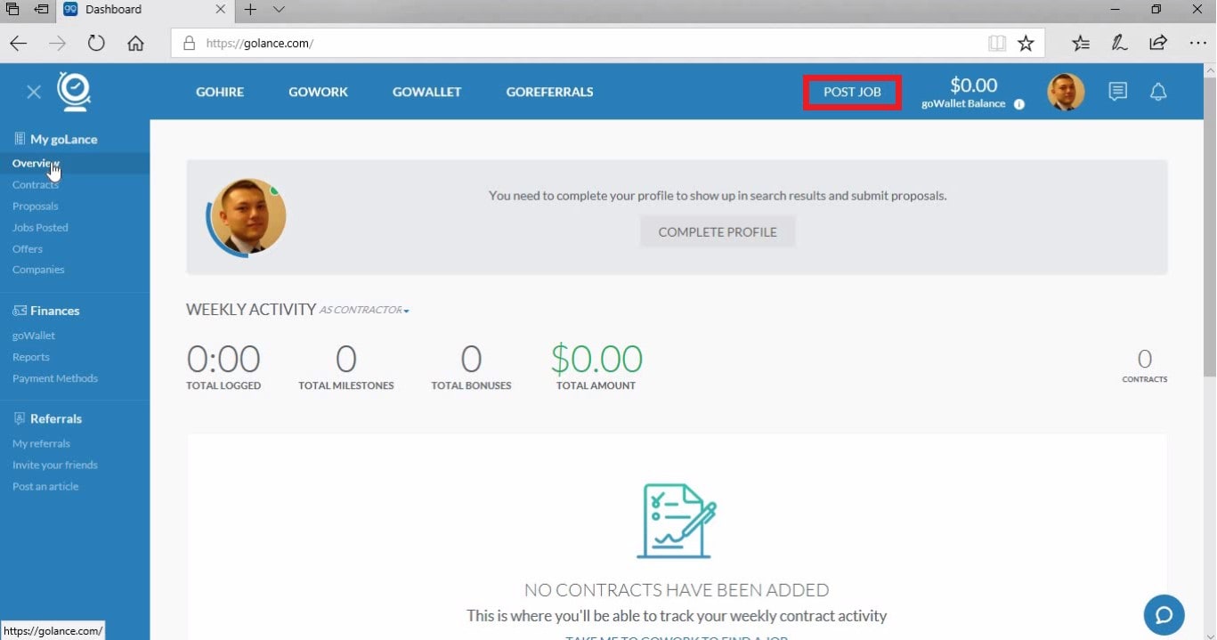Open Offers in the sidebar
This screenshot has height=640, width=1217.
click(x=28, y=248)
